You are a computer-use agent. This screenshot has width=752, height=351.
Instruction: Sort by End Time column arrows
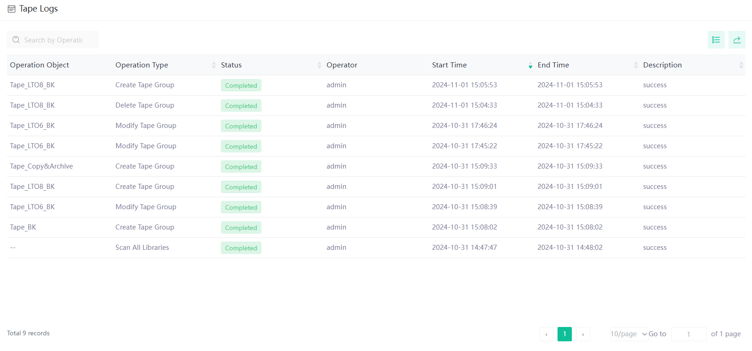[636, 65]
